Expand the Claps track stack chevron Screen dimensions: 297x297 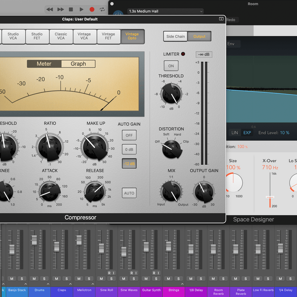coord(70,284)
